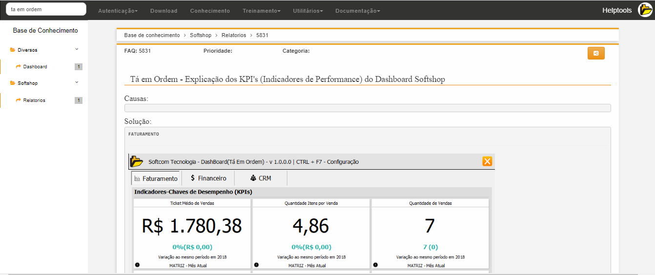Go to the Download menu item
This screenshot has height=275, width=655.
(x=164, y=11)
